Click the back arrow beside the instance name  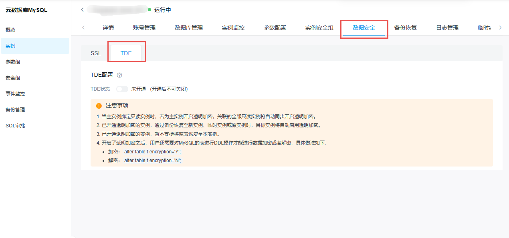82,10
